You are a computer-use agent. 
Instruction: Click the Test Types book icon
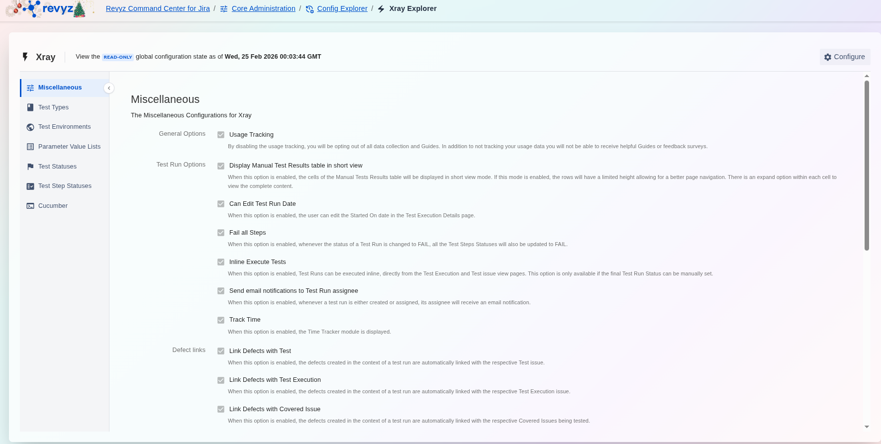[30, 107]
